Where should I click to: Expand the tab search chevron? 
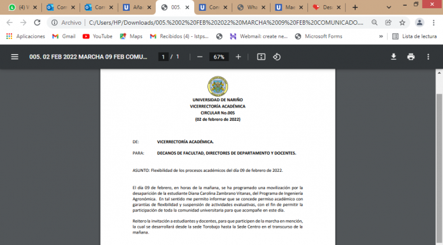389,8
